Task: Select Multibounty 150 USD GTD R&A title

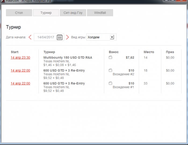Action: pyautogui.click(x=68, y=58)
